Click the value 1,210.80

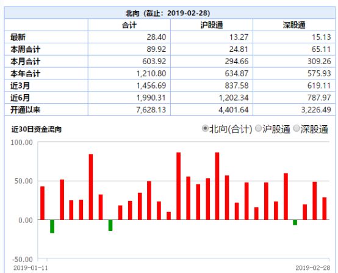pos(151,73)
